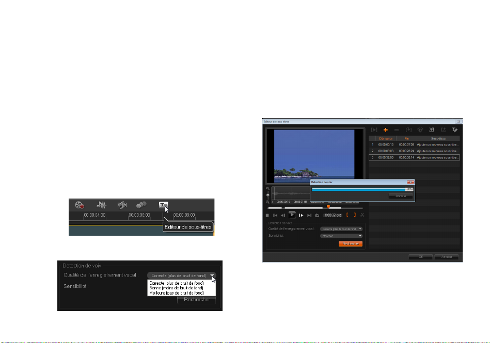The image size is (490, 343).
Task: Select 'Meilleure (pas de bruit de fond)' option
Action: (176, 293)
